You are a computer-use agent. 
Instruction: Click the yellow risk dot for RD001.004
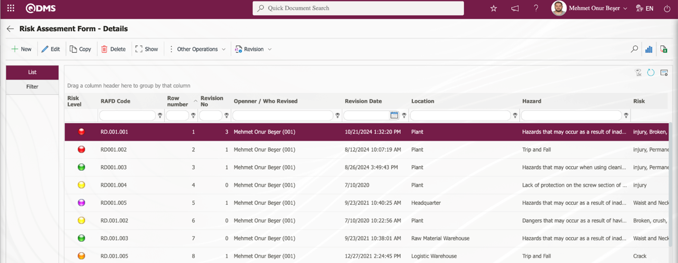81,185
